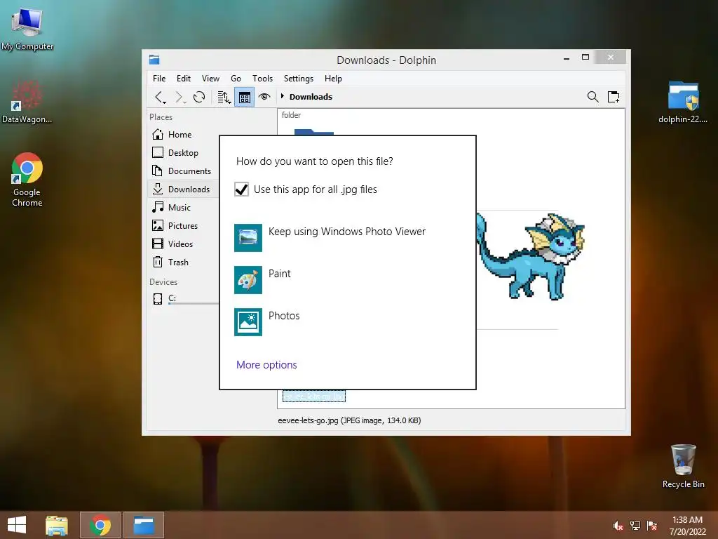Open the Recycle Bin

pos(683,466)
